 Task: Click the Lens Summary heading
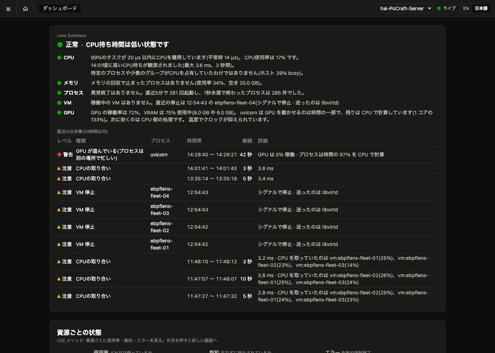71,36
